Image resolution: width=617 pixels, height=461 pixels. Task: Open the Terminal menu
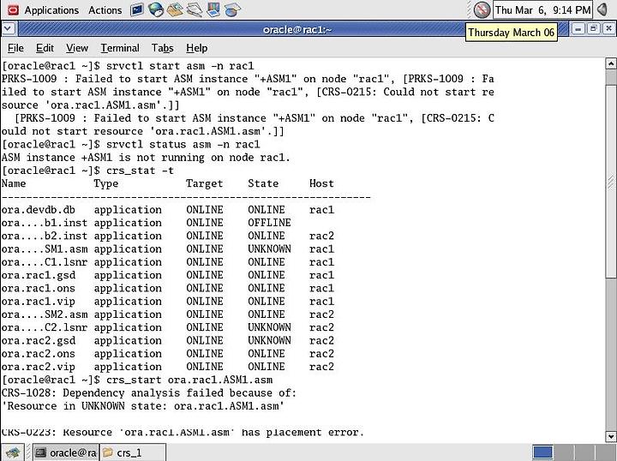click(120, 48)
